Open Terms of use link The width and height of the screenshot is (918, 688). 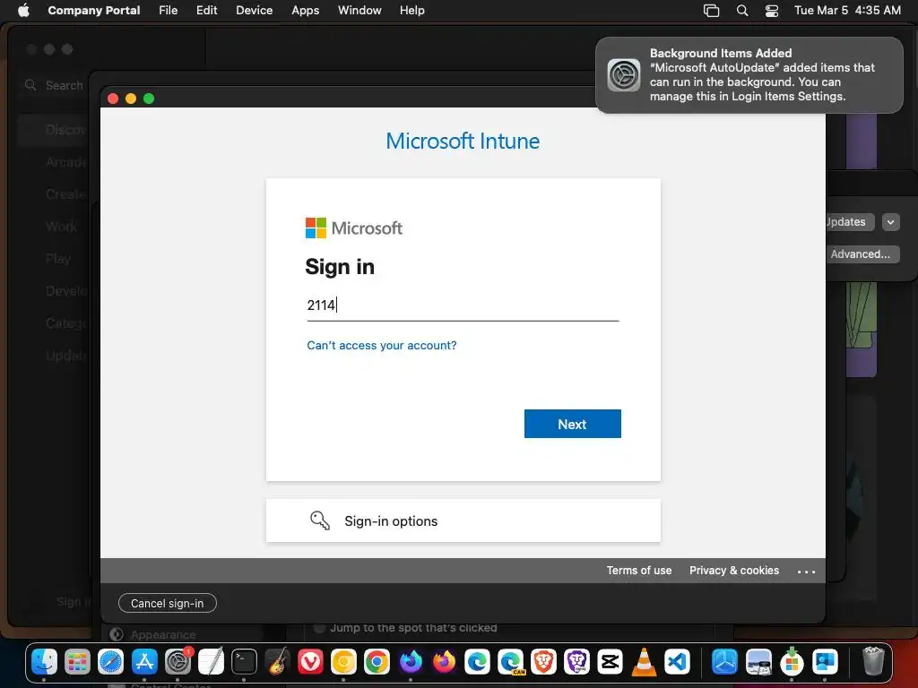click(638, 571)
